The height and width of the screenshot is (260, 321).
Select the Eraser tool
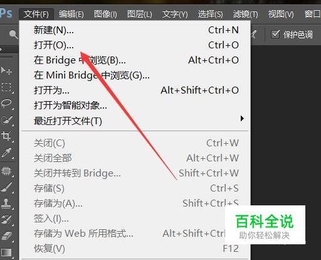click(x=6, y=236)
